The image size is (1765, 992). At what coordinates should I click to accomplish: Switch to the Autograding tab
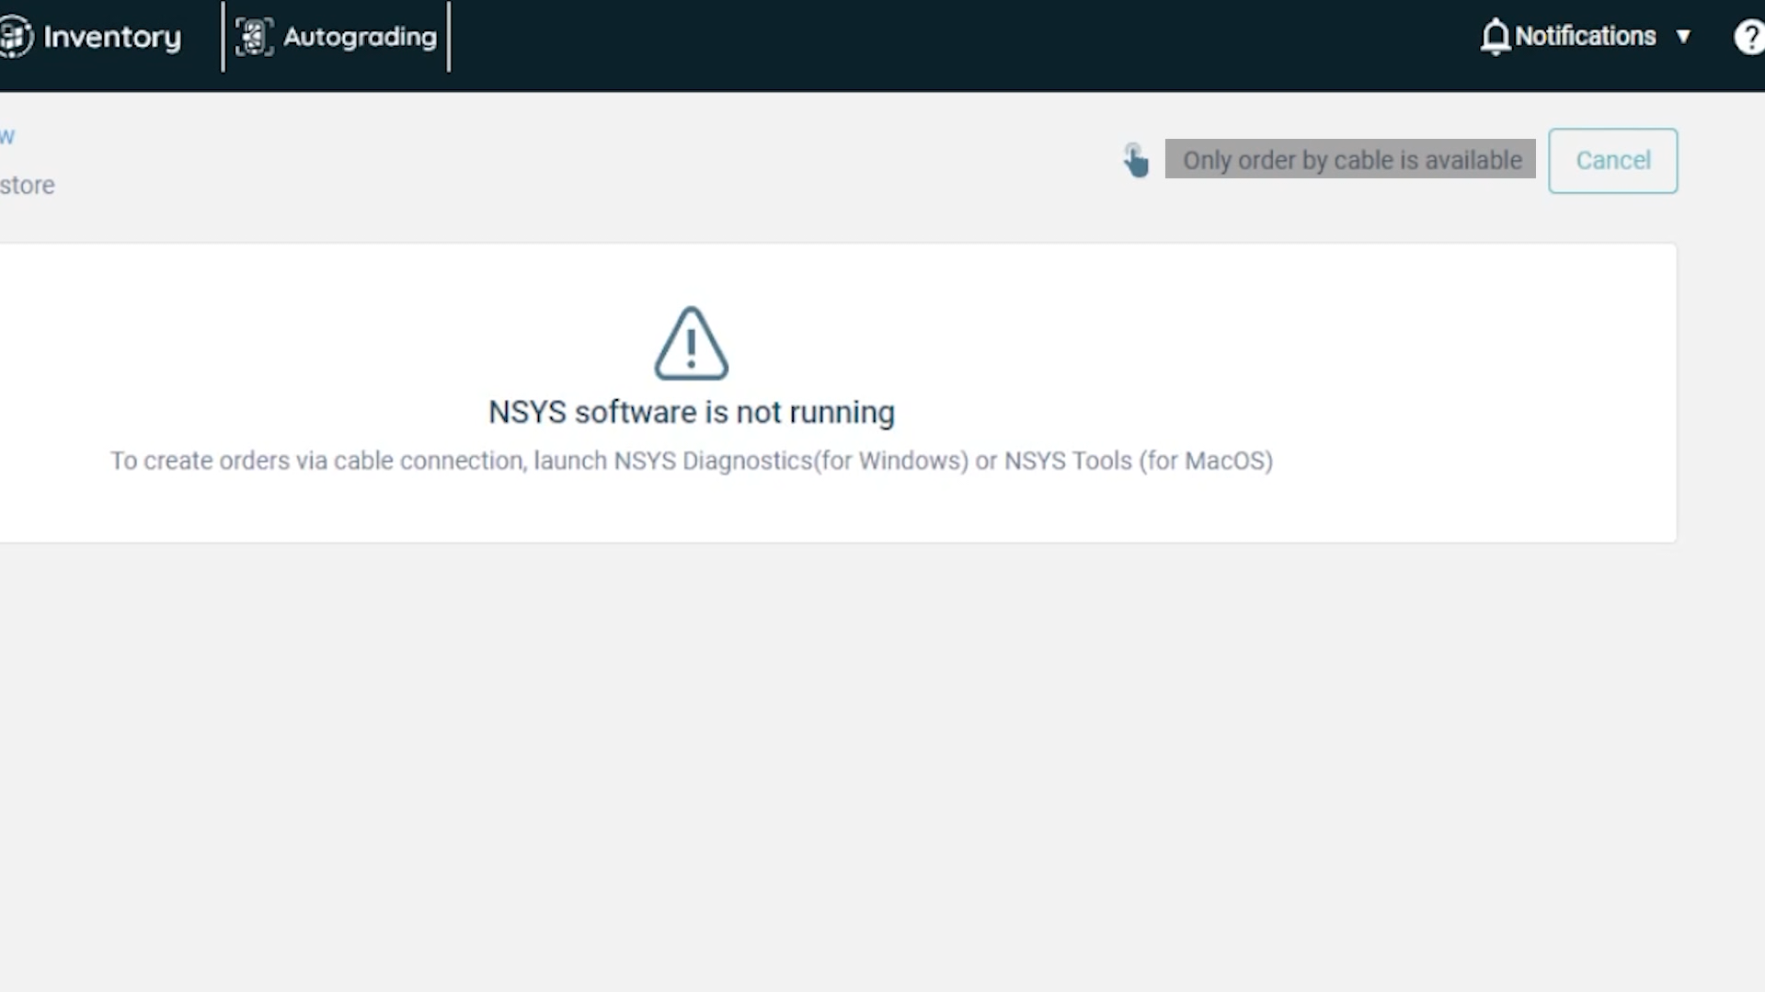click(x=360, y=37)
